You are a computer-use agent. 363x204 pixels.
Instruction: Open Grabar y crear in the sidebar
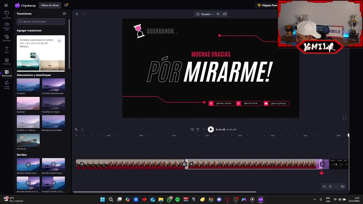pyautogui.click(x=7, y=26)
